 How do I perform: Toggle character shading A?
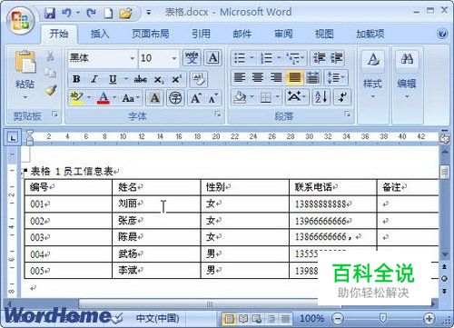coord(154,98)
